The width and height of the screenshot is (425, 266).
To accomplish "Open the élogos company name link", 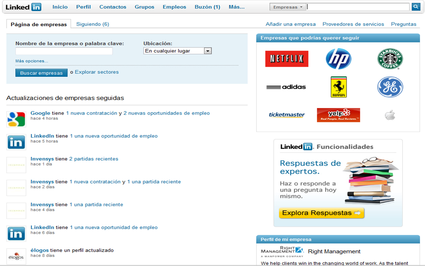I will point(40,250).
